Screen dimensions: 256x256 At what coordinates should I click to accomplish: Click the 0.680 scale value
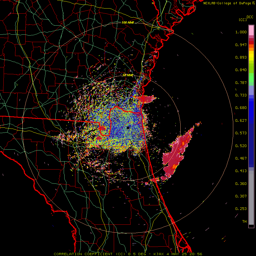coord(241,108)
